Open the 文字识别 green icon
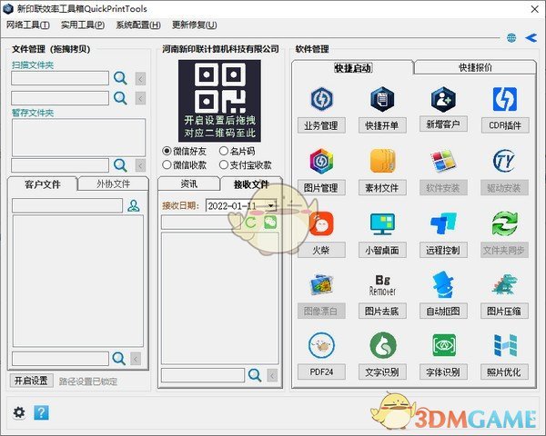Image resolution: width=546 pixels, height=436 pixels. pos(382,345)
